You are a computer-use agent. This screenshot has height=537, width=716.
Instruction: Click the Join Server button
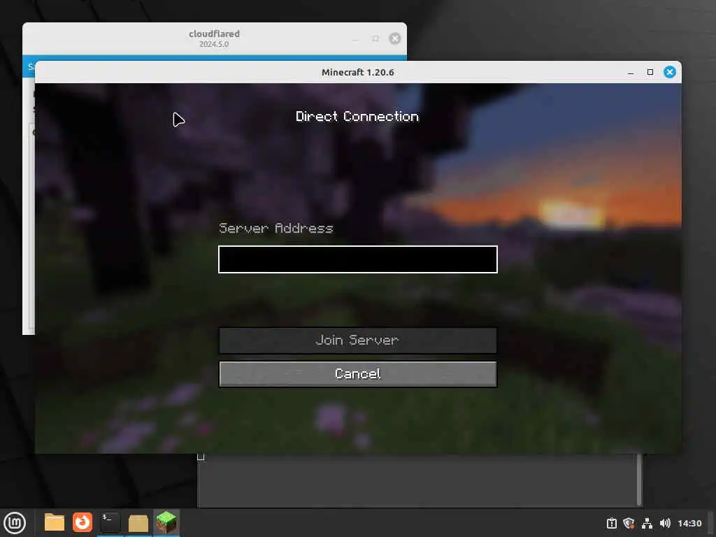click(357, 341)
